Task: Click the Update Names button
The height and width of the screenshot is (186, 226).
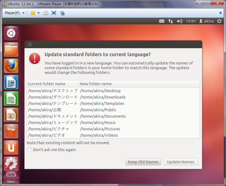Action: (181, 162)
